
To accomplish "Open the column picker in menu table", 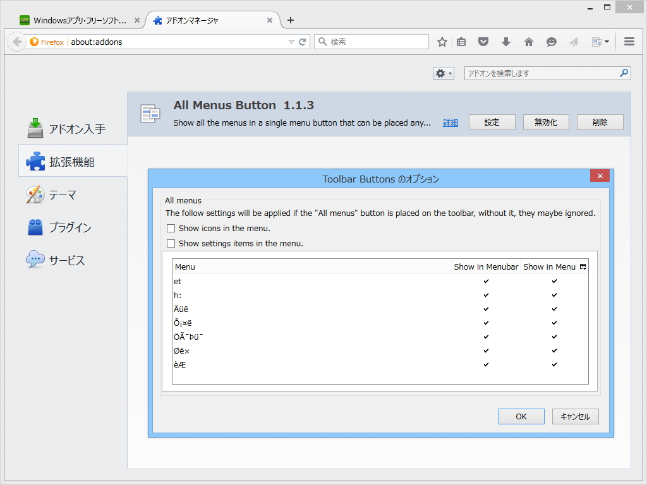I will 583,267.
